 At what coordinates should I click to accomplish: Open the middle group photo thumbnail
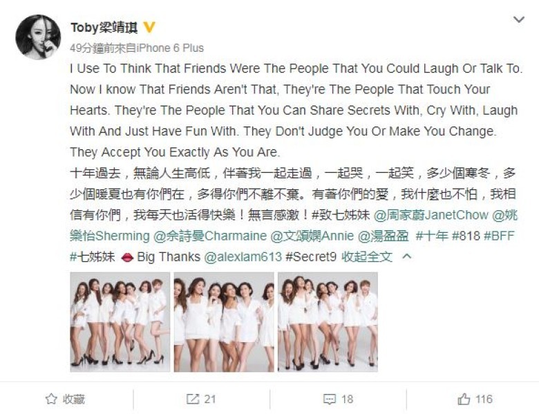(224, 322)
